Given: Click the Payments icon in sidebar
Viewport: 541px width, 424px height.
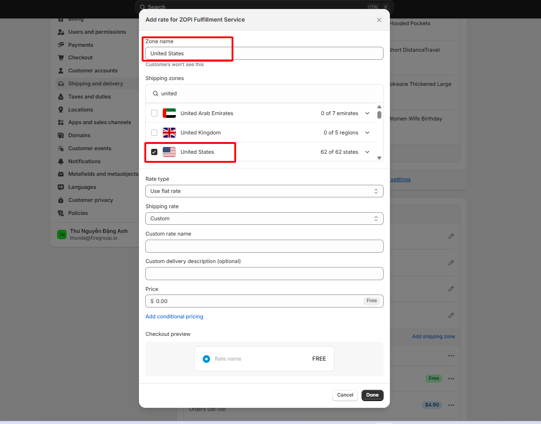Looking at the screenshot, I should 61,45.
